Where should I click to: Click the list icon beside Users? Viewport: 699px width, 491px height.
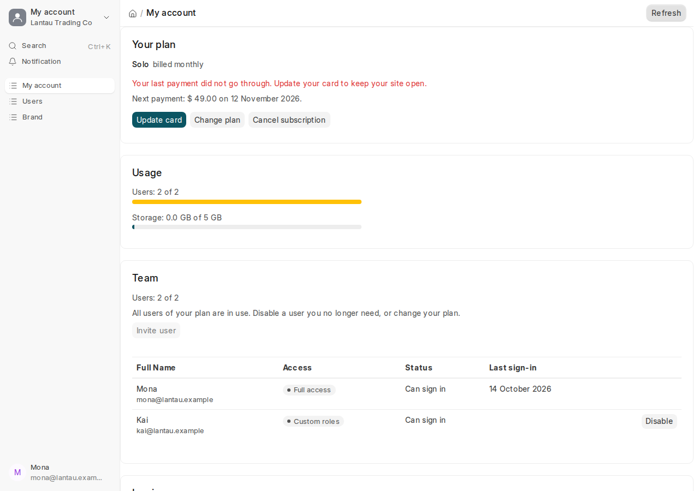13,101
